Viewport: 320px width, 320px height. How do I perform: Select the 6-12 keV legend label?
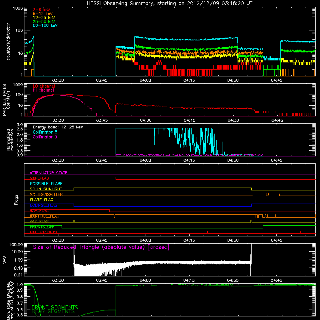43,14
